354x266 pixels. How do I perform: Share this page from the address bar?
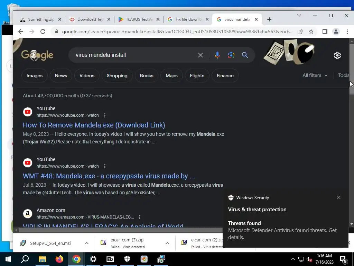(300, 32)
